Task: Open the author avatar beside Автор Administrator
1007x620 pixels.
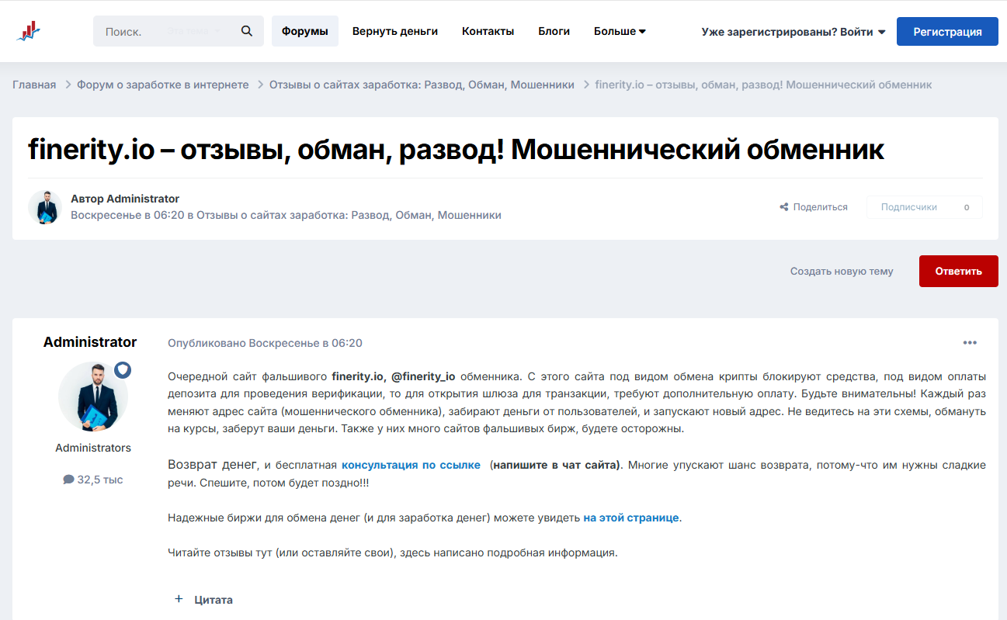Action: click(45, 207)
